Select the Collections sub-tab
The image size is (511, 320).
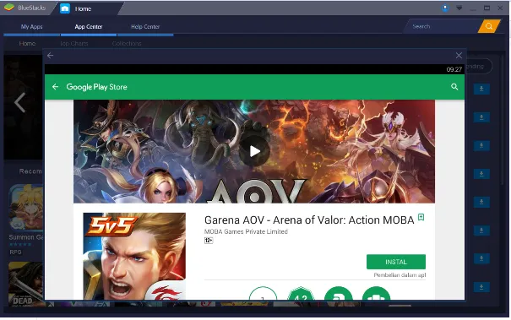point(127,43)
